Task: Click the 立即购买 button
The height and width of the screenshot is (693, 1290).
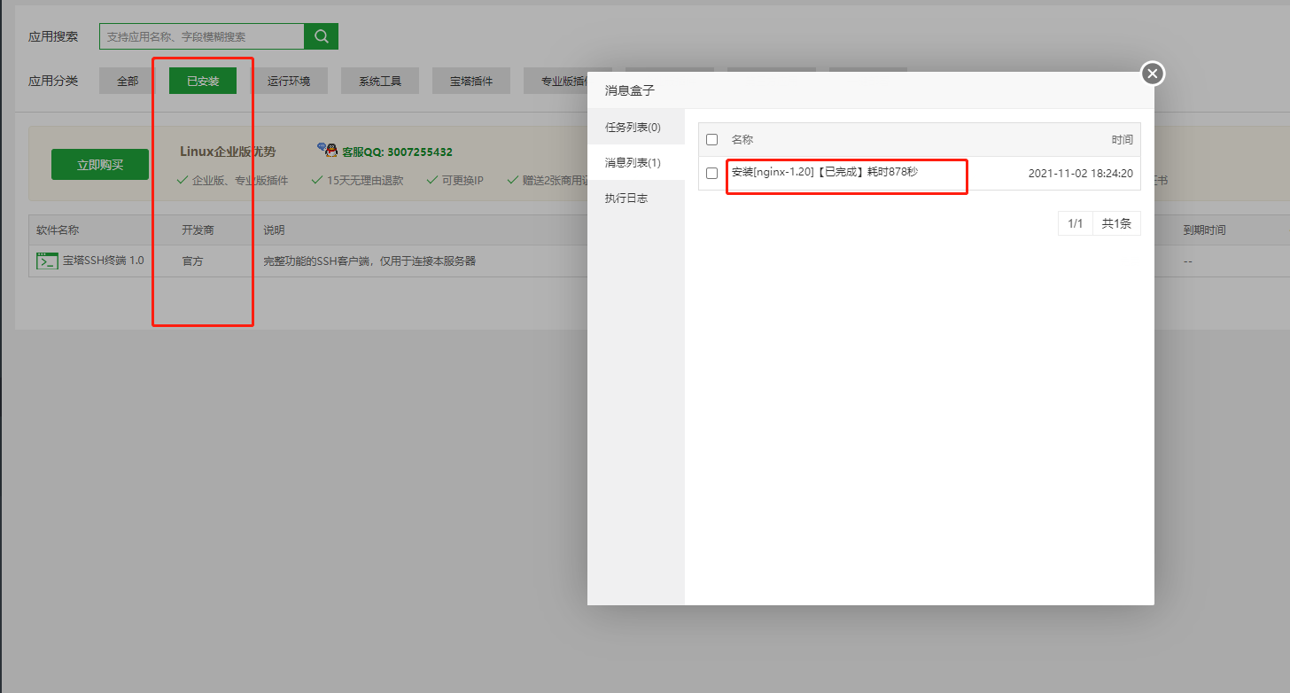Action: [100, 164]
